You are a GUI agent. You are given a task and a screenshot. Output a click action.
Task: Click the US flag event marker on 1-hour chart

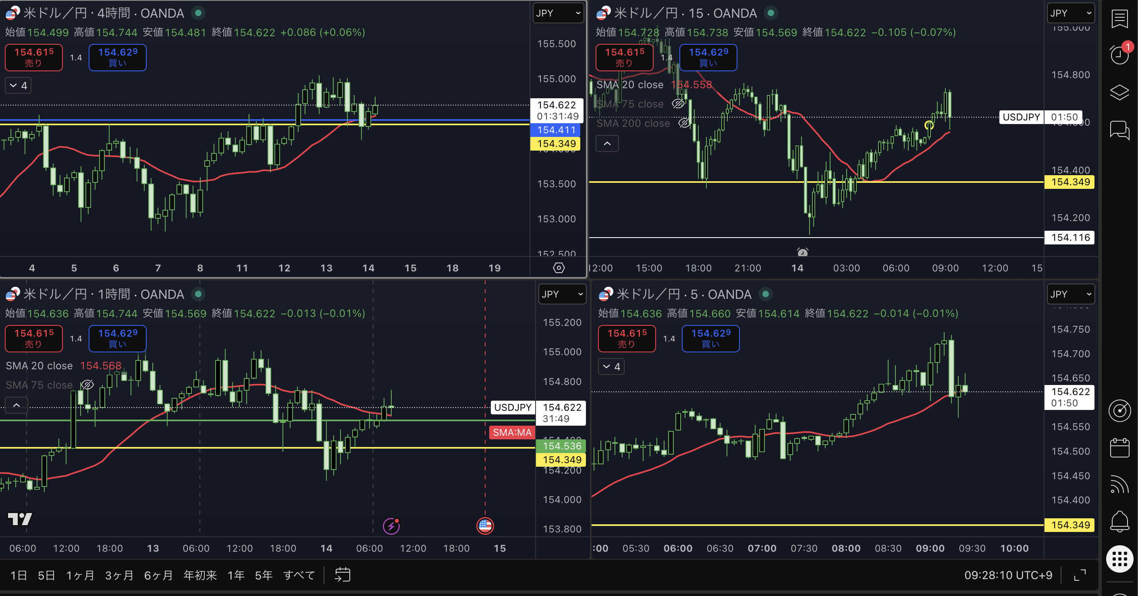click(x=485, y=526)
